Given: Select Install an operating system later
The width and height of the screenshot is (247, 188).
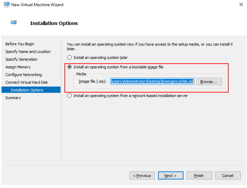Looking at the screenshot, I should tap(70, 58).
